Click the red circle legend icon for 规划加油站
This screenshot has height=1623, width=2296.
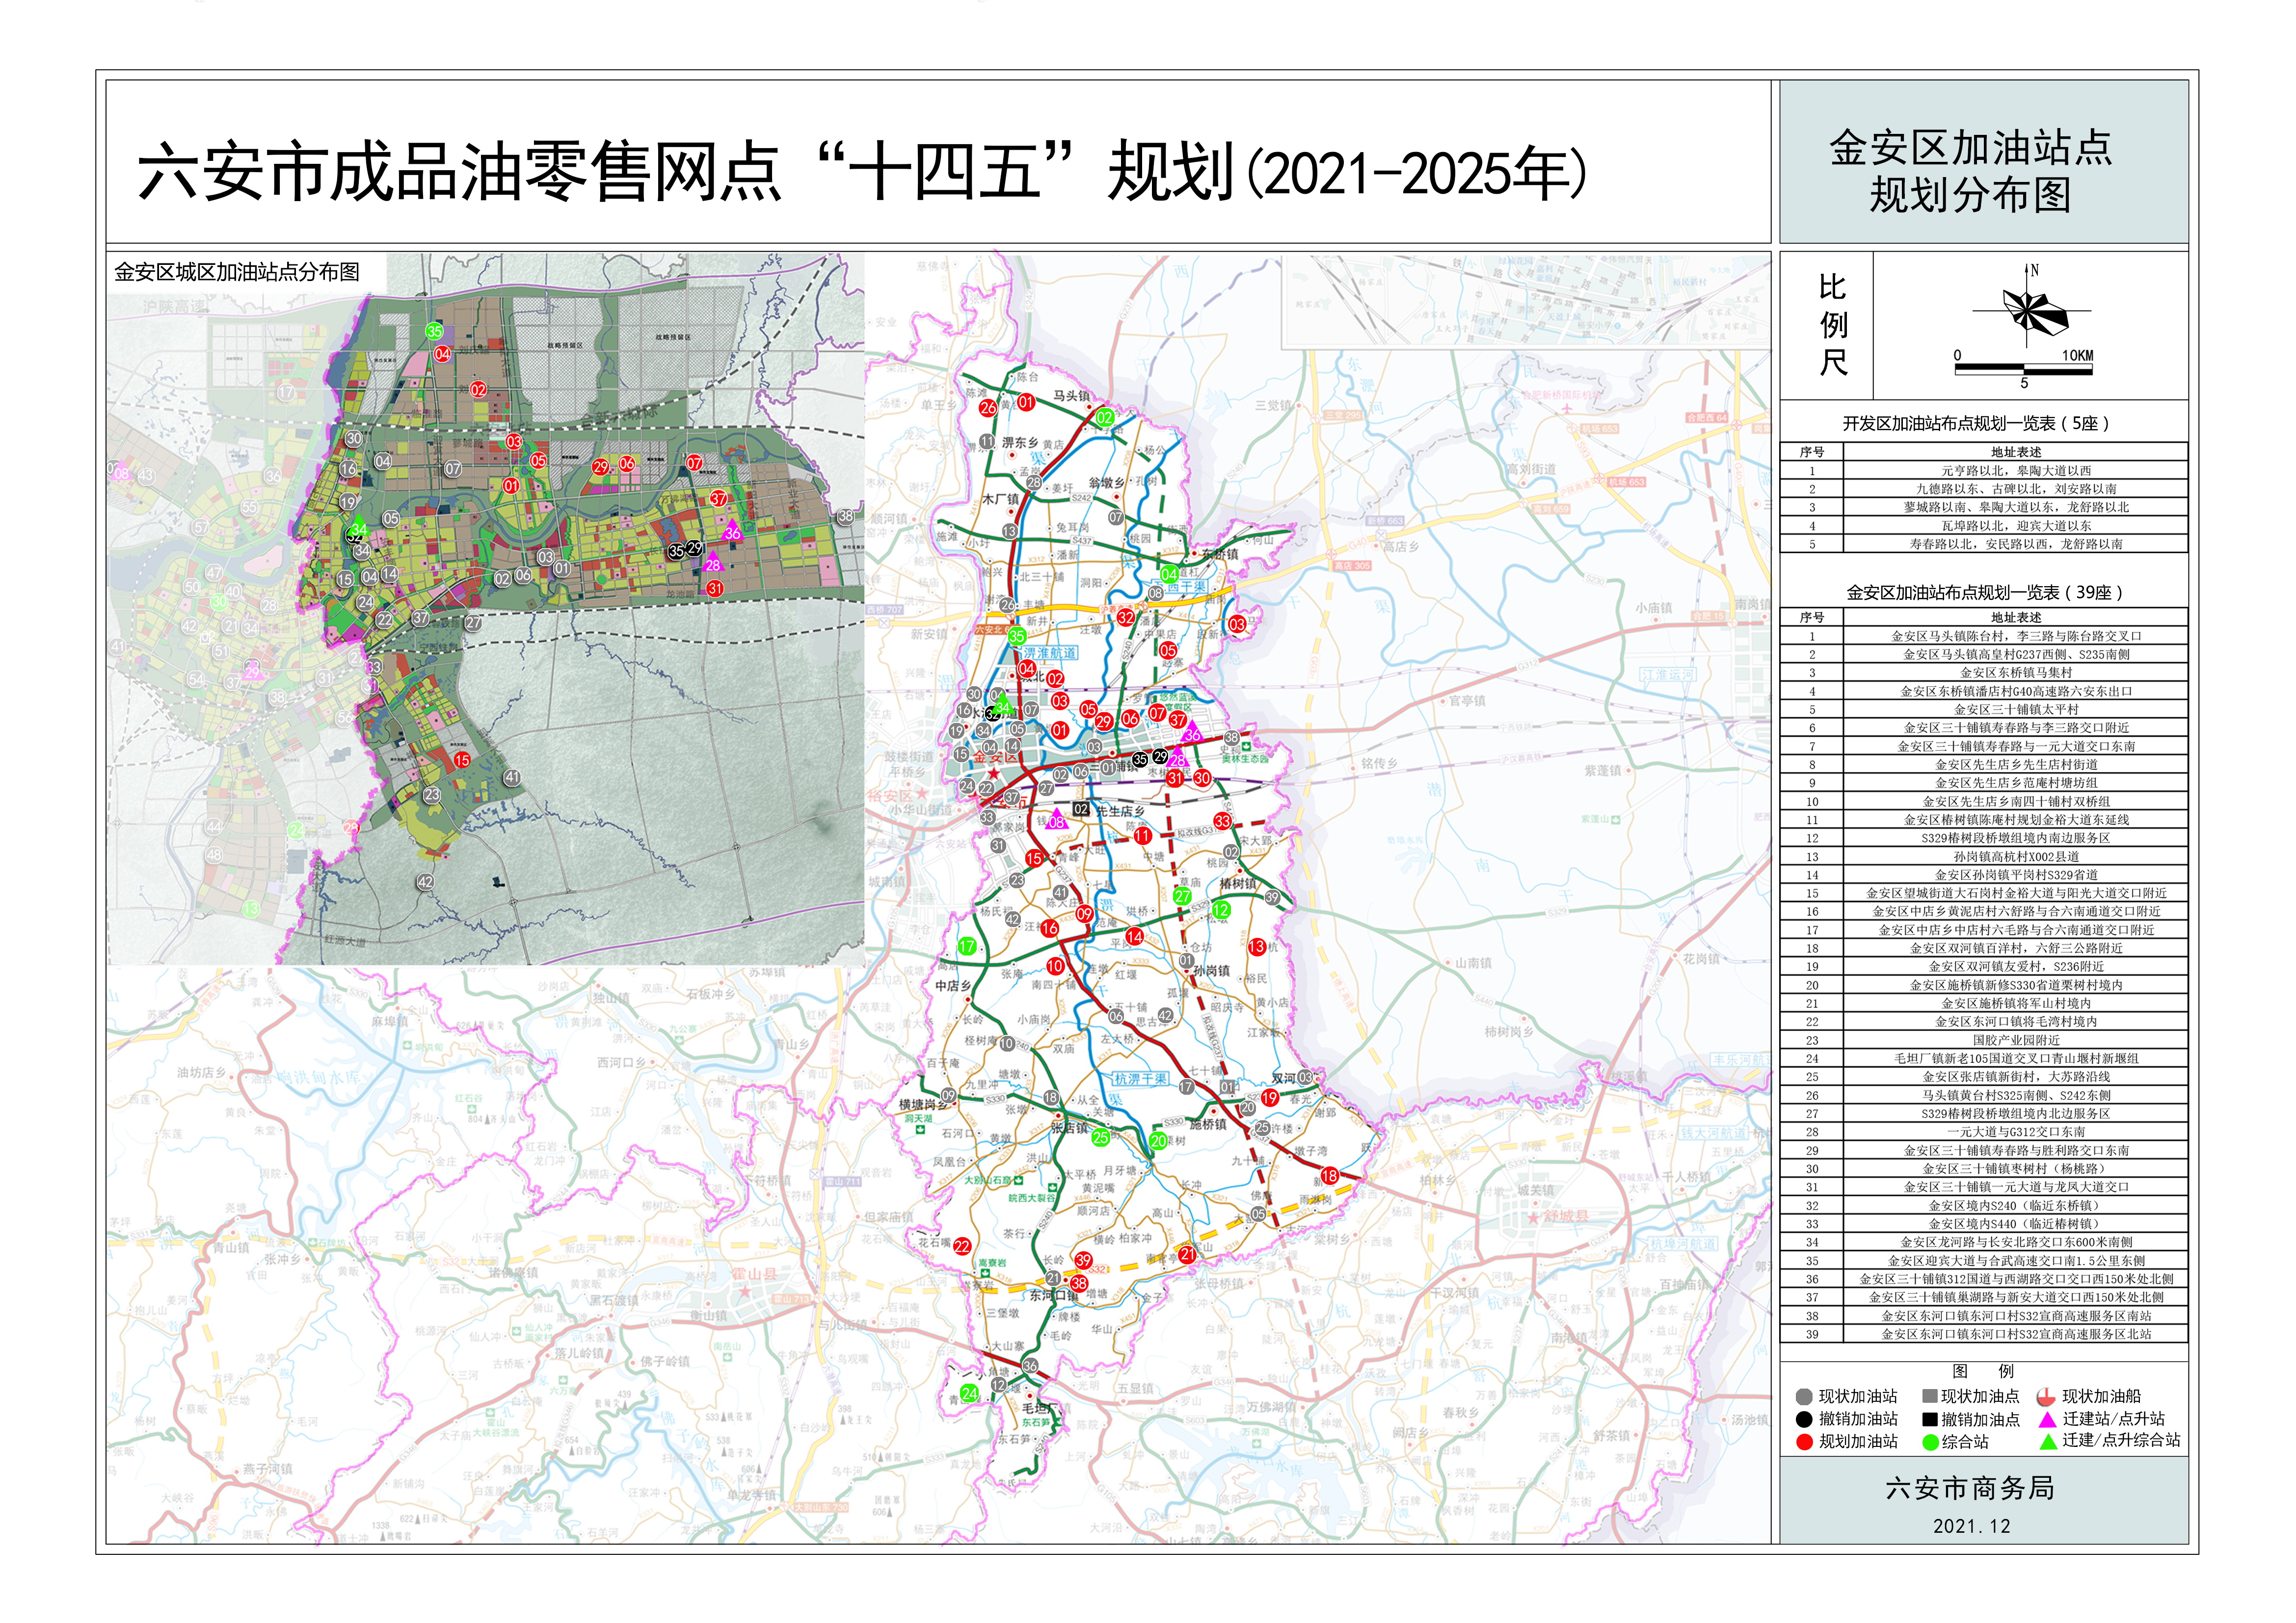(1804, 1442)
